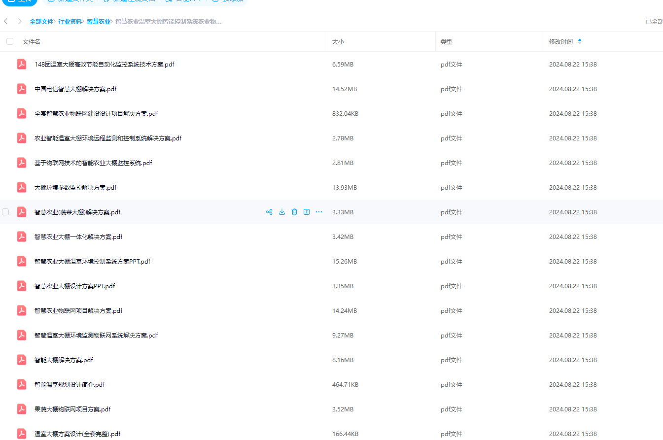The height and width of the screenshot is (440, 663).
Task: Open the three-dot more actions menu
Action: pyautogui.click(x=319, y=212)
